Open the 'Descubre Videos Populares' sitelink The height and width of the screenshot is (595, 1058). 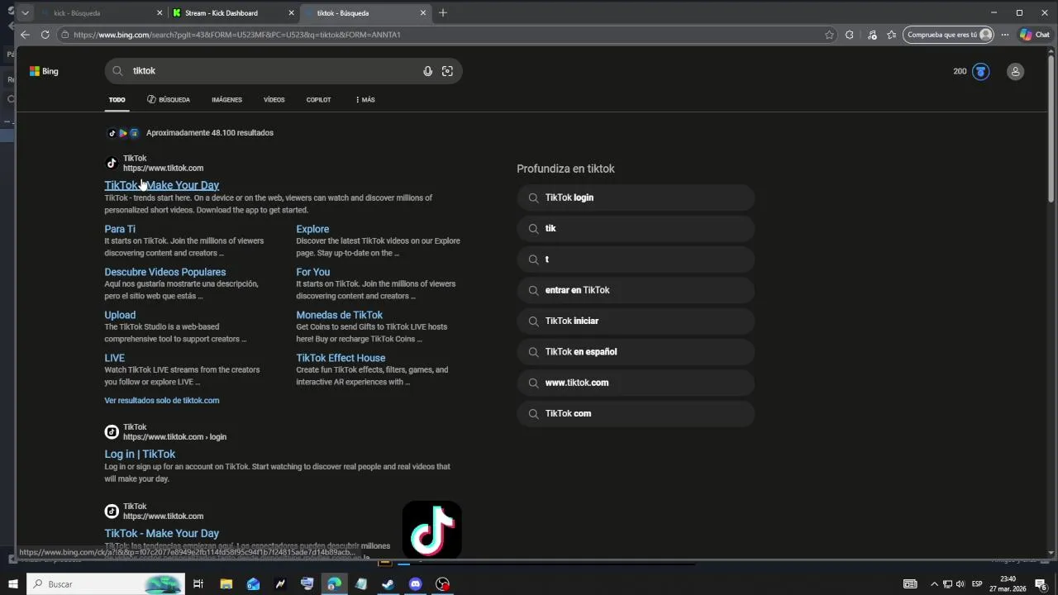click(164, 272)
